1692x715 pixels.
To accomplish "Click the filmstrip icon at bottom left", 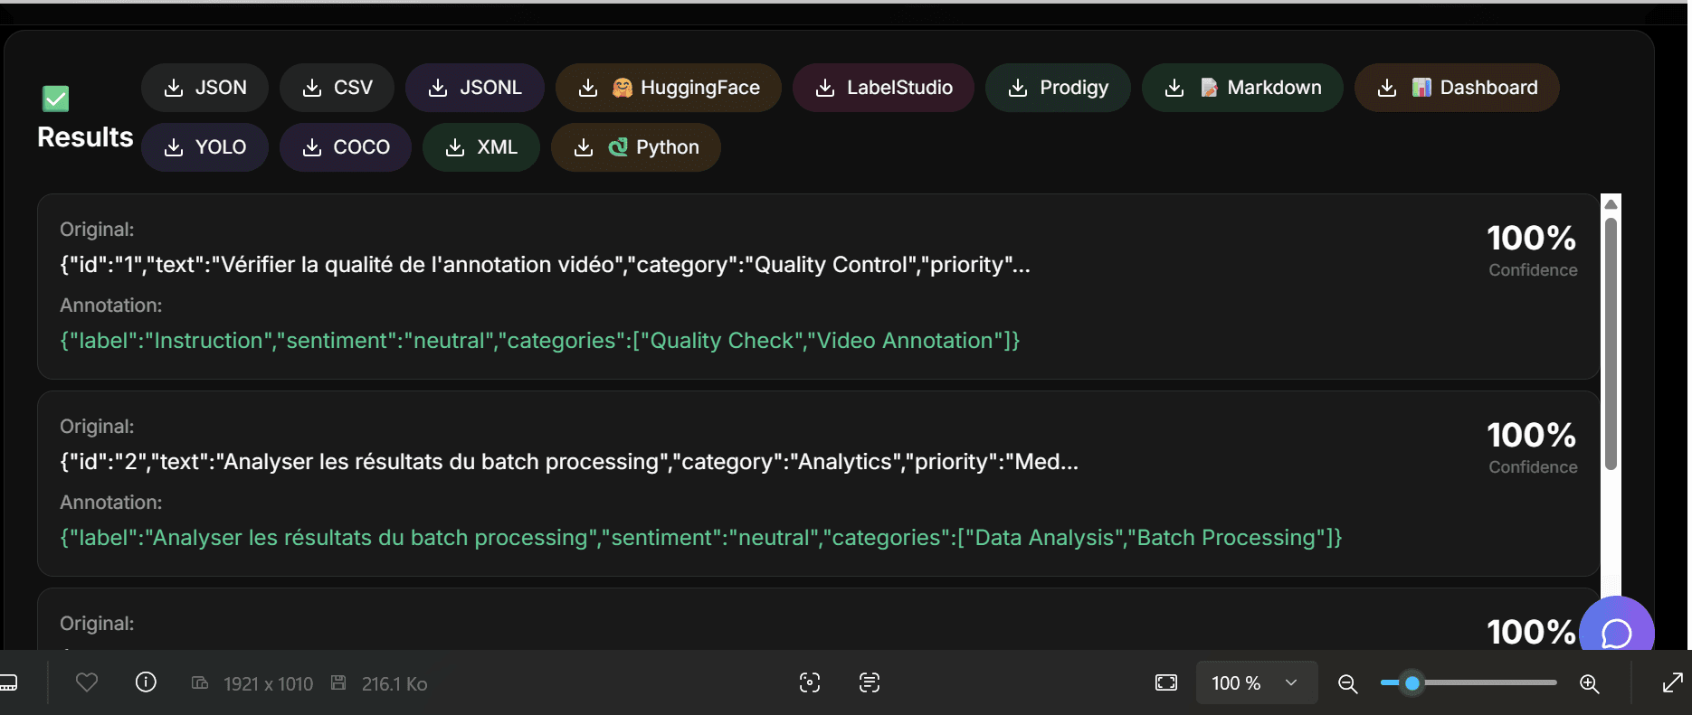I will tap(8, 682).
